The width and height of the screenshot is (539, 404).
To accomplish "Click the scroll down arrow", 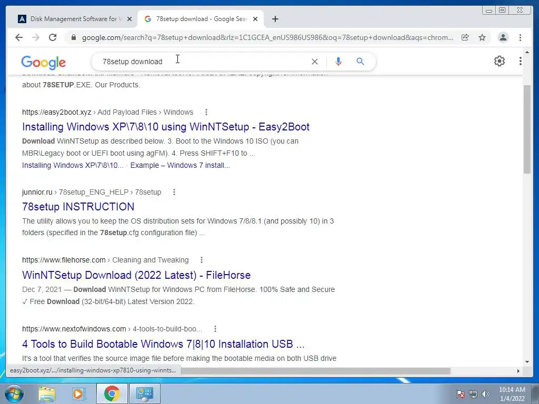I will pos(527,362).
